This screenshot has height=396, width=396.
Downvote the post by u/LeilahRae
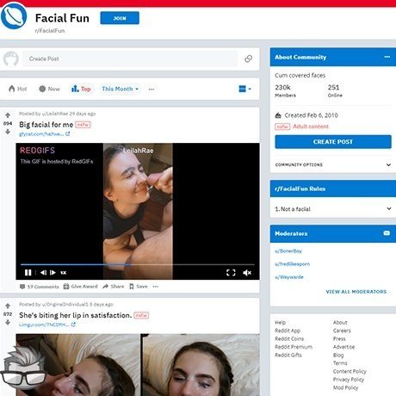(8, 132)
